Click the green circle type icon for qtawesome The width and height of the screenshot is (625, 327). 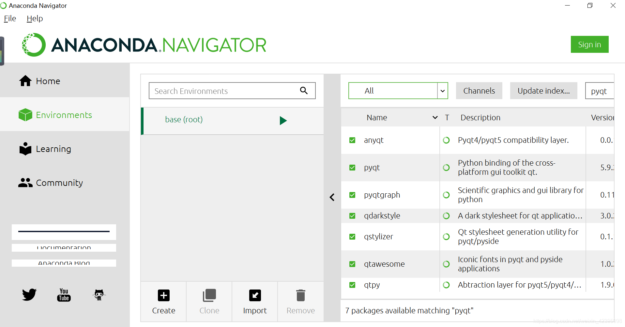pyautogui.click(x=446, y=264)
